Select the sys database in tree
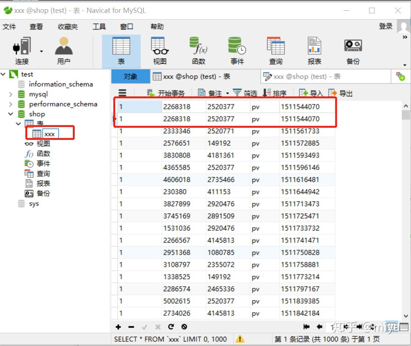 (x=34, y=204)
